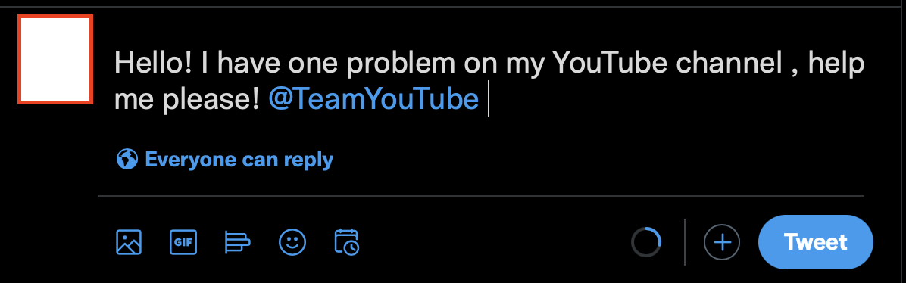This screenshot has width=906, height=283.
Task: Place cursor after @TeamYouTube at text end
Action: 487,100
